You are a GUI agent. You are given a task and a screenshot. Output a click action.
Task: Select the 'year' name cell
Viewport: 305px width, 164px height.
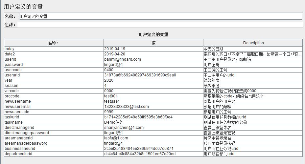54,80
